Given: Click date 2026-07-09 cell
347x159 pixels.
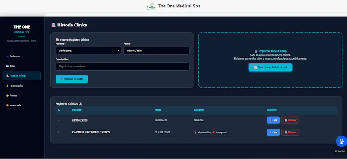Looking at the screenshot, I should pyautogui.click(x=160, y=120).
